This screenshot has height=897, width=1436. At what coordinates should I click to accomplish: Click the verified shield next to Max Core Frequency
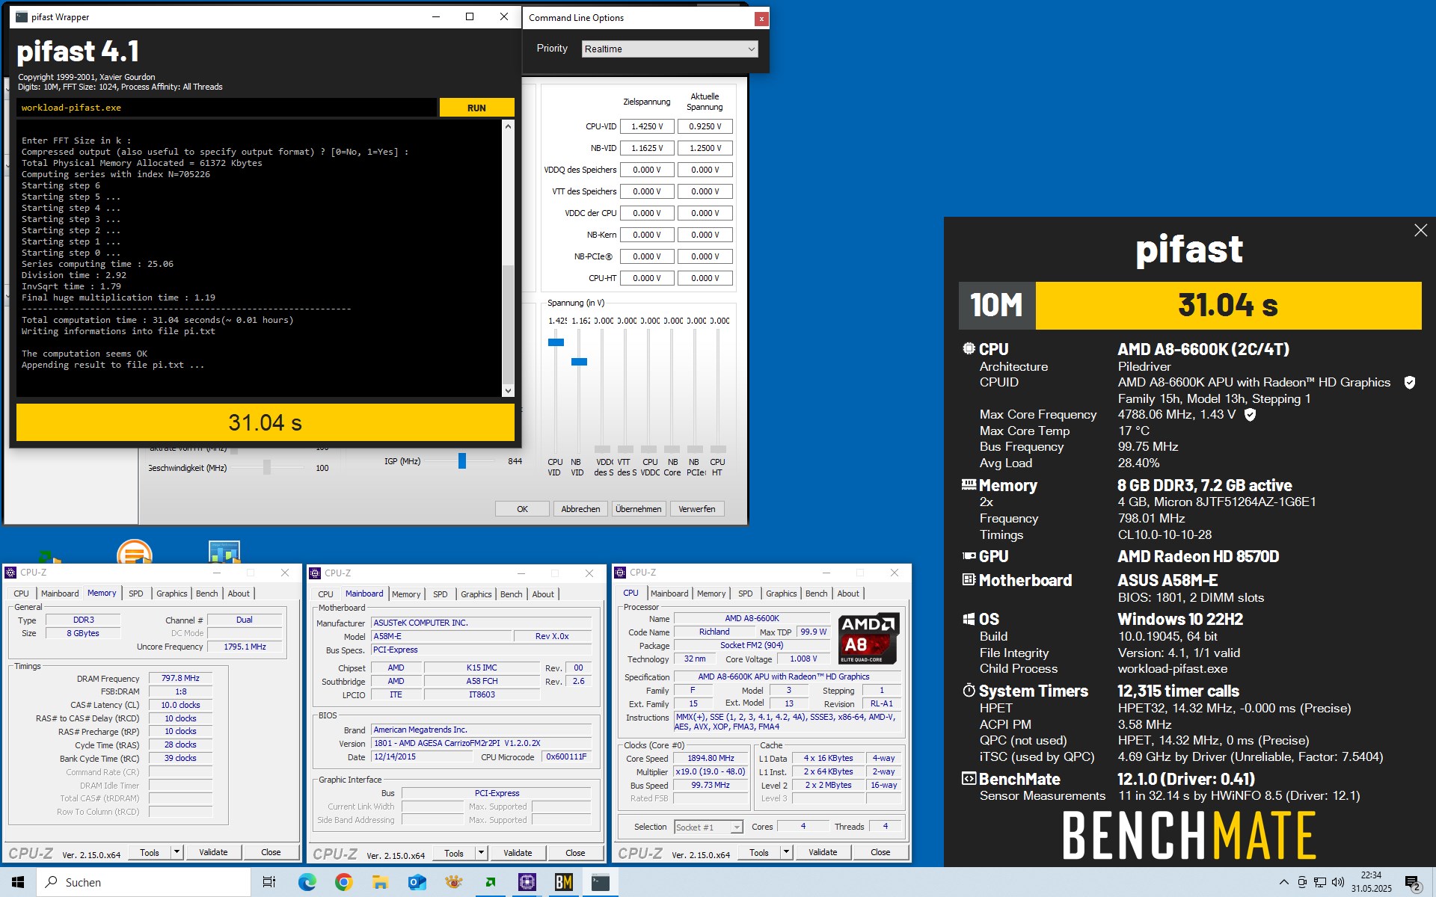click(x=1250, y=414)
